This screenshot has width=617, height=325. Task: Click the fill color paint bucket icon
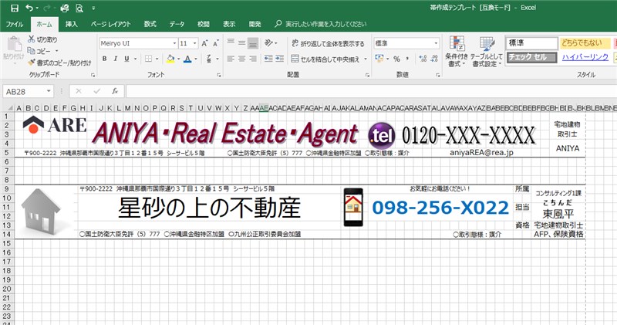pos(170,59)
